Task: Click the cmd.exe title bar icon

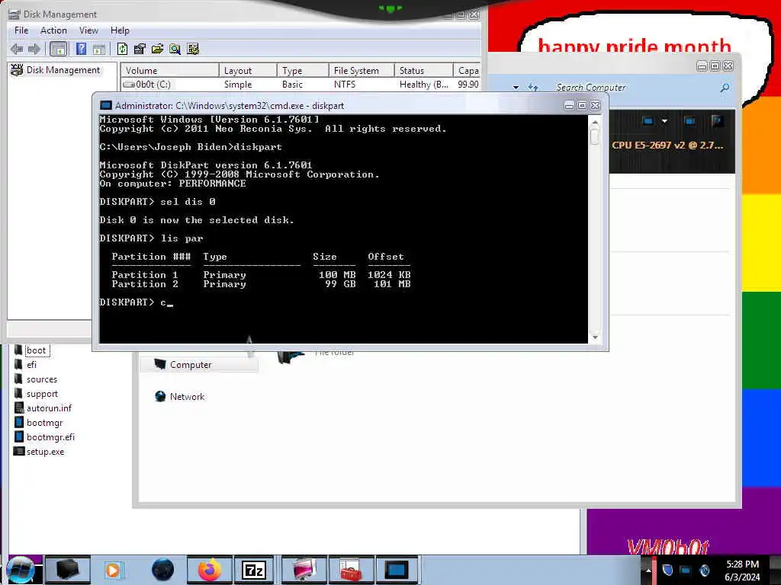Action: pos(105,105)
